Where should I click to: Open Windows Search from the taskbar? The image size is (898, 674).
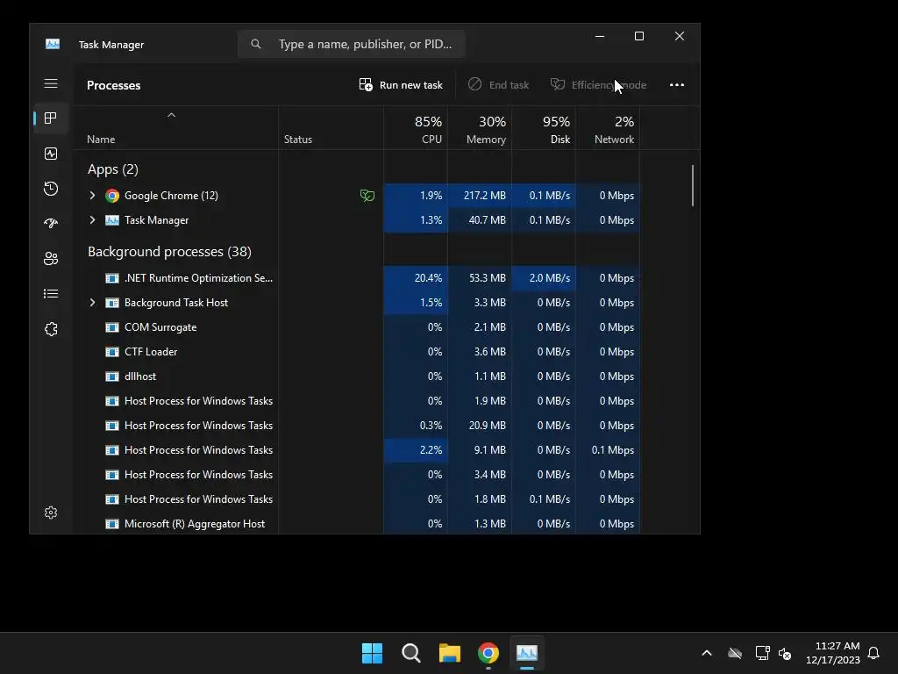tap(411, 653)
